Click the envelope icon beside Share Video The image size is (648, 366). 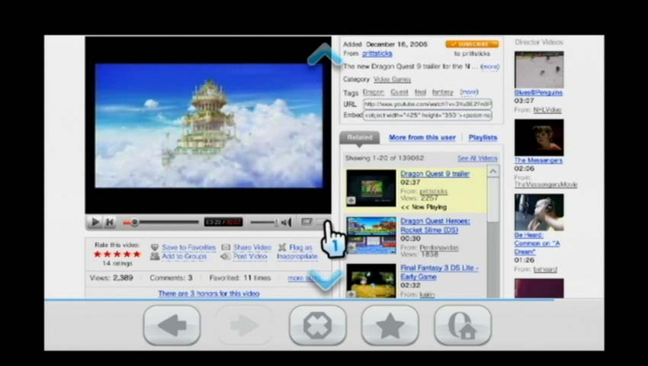[x=226, y=247]
